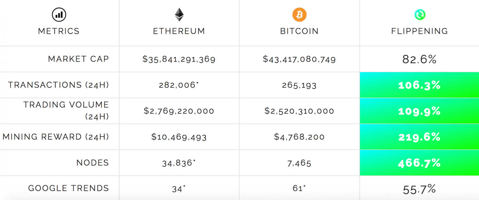Click the green 466.7% nodes cell
Image resolution: width=479 pixels, height=200 pixels.
point(419,163)
